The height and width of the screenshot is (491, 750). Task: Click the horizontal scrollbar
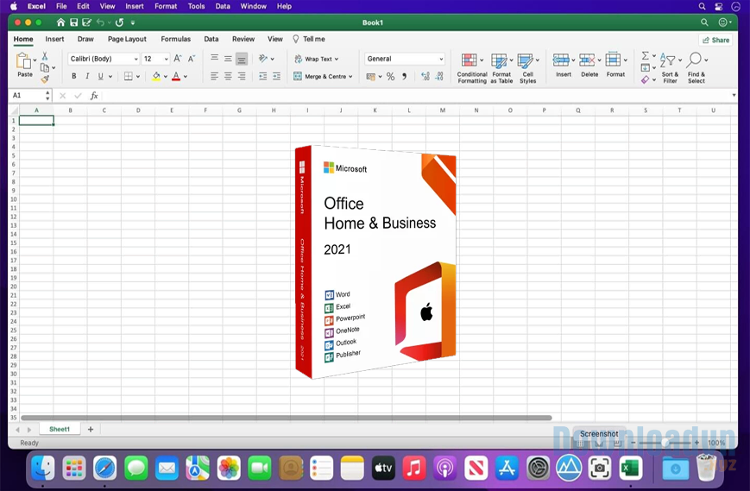(286, 418)
